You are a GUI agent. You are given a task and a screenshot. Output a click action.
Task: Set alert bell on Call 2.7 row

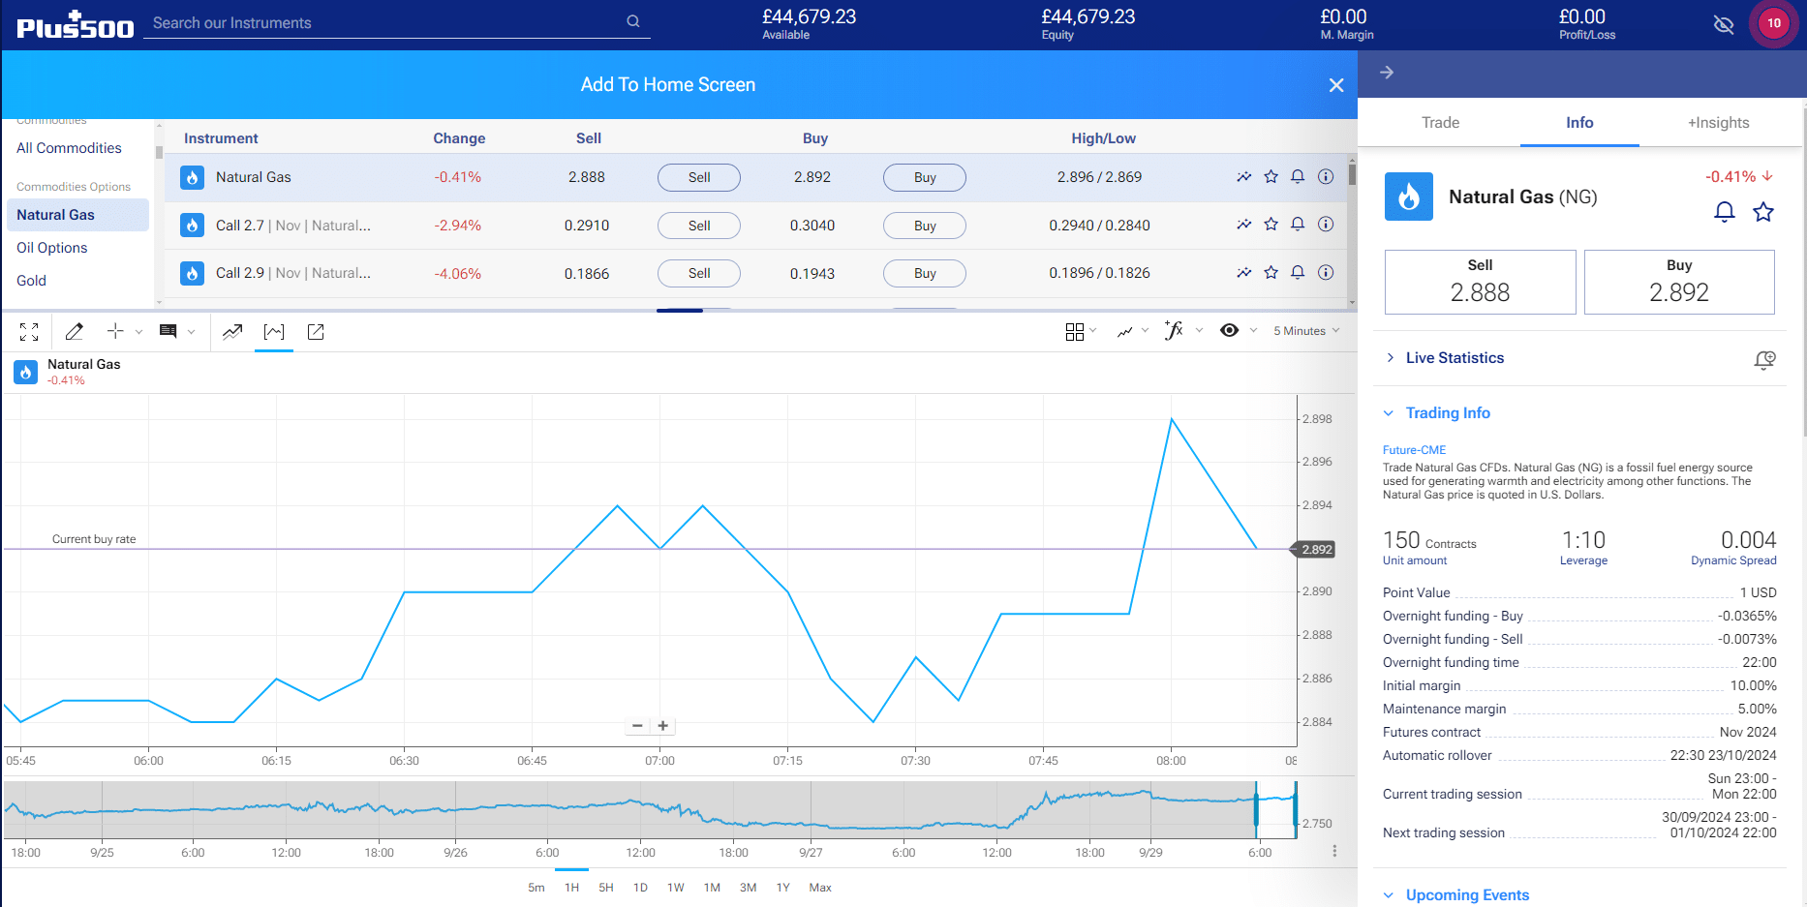[x=1298, y=225]
